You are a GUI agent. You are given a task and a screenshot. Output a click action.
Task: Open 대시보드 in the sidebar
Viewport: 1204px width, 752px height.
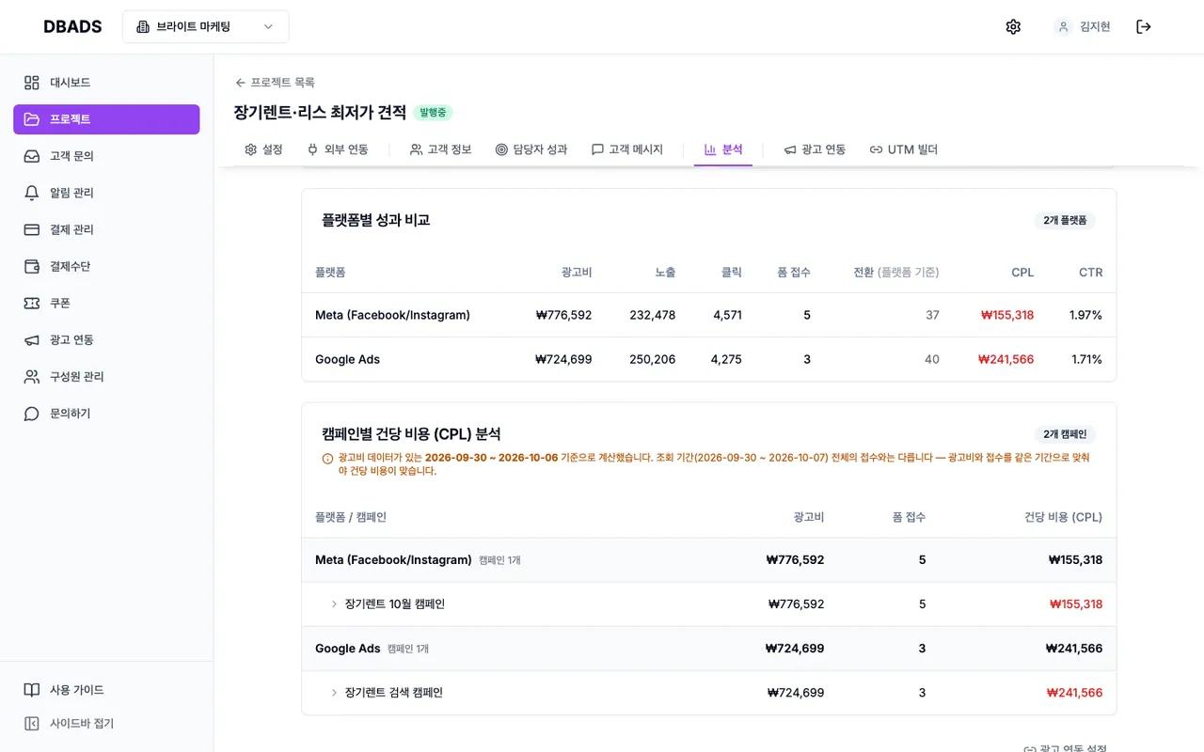106,83
